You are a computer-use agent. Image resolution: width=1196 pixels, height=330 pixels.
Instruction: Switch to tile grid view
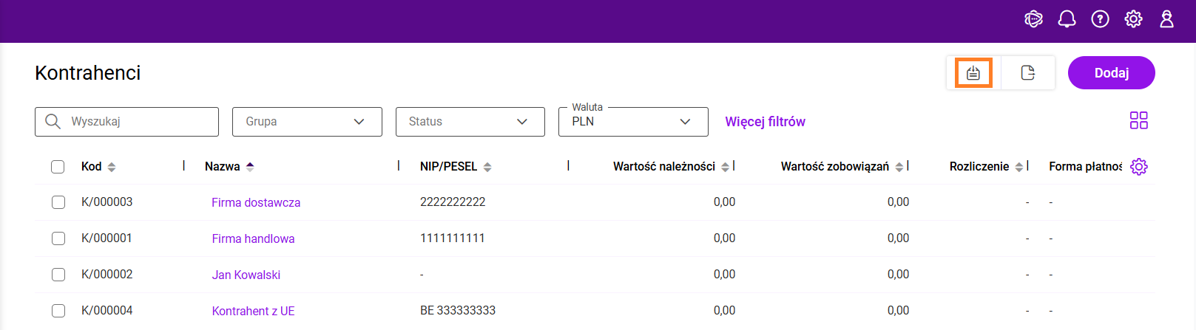1138,120
